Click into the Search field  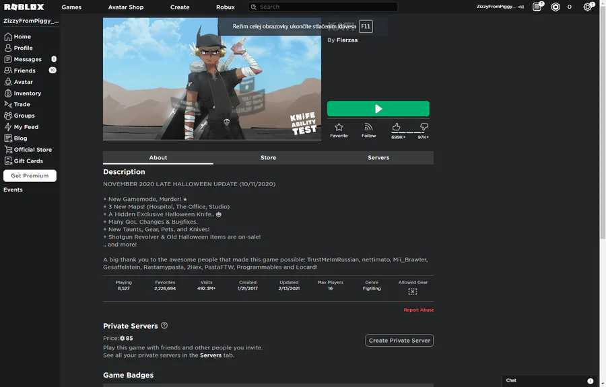tap(323, 7)
